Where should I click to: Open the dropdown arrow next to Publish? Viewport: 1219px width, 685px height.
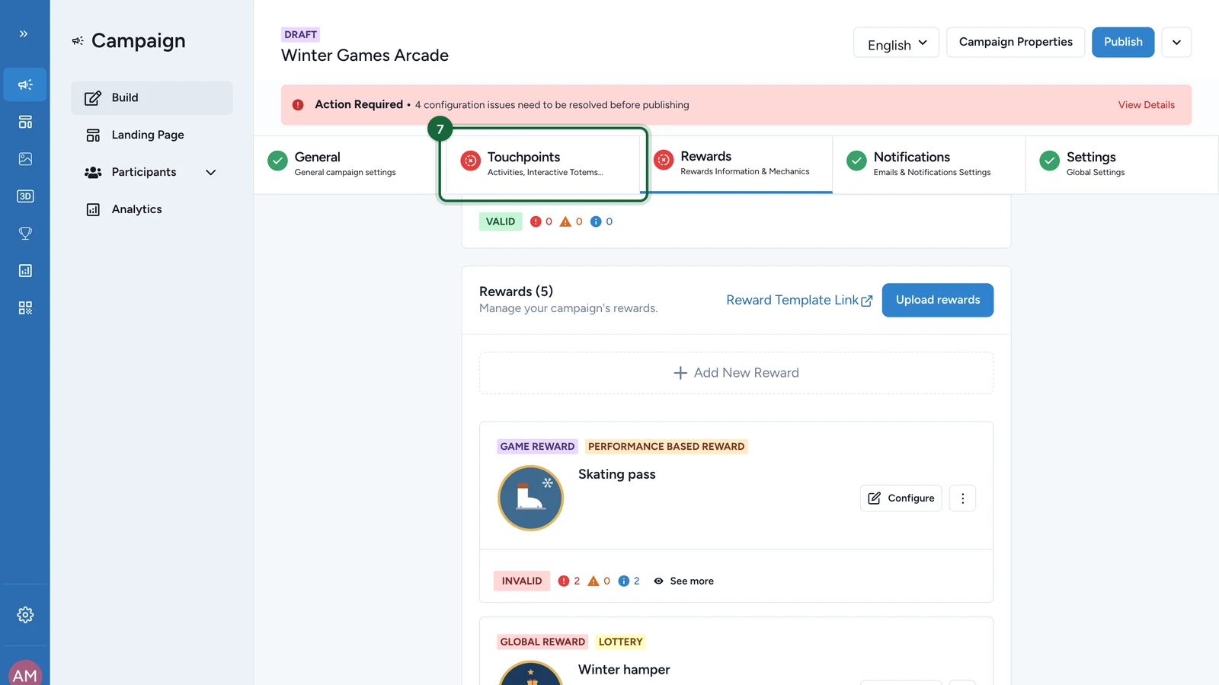[x=1176, y=43]
